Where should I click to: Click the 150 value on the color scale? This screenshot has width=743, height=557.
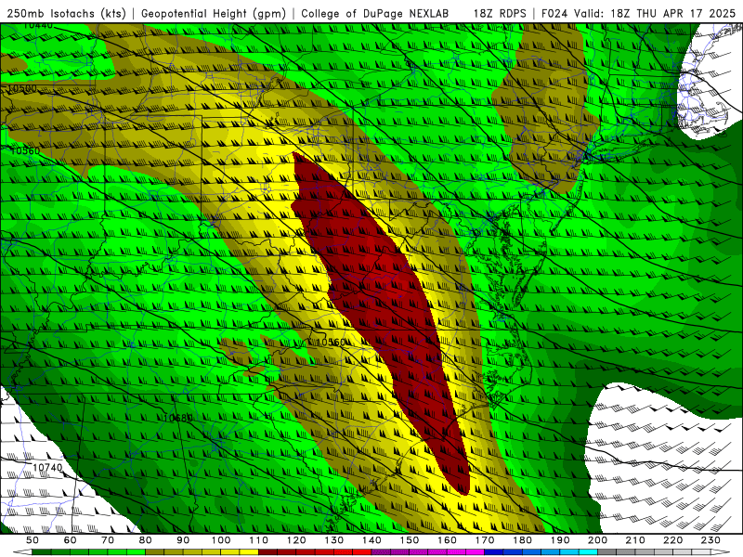pos(410,540)
